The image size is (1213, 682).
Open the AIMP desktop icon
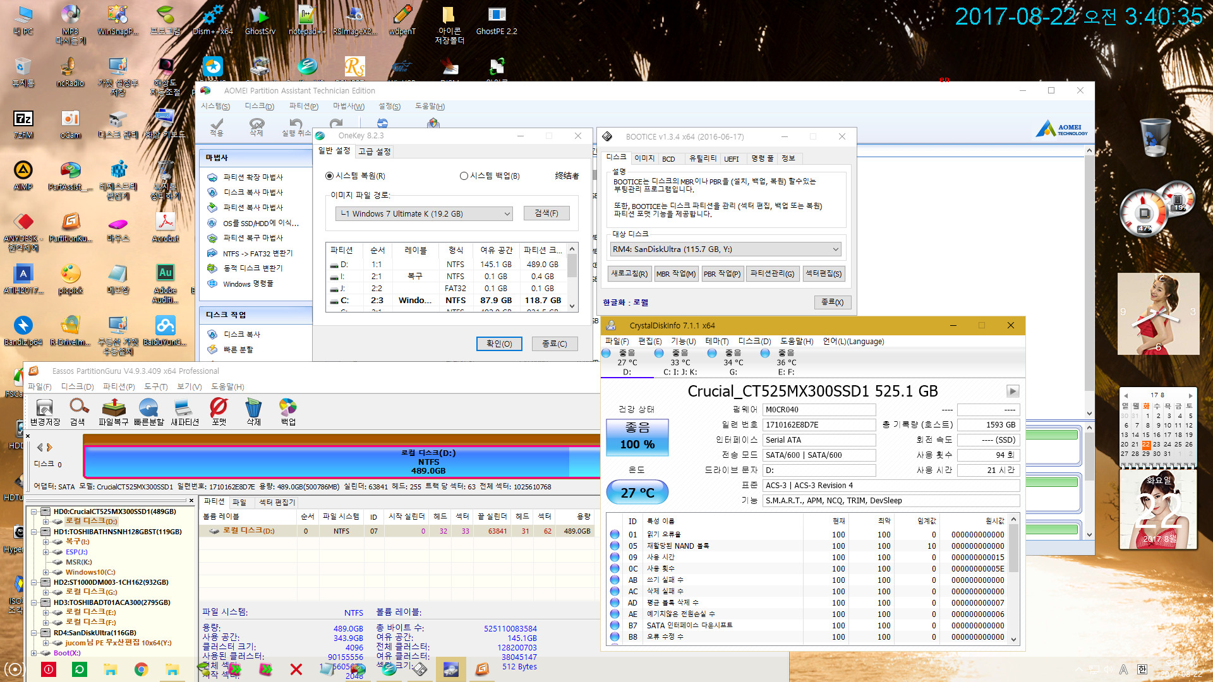click(x=23, y=176)
